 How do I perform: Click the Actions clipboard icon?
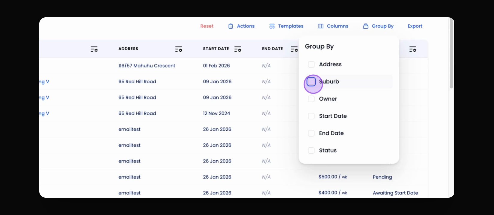(231, 26)
